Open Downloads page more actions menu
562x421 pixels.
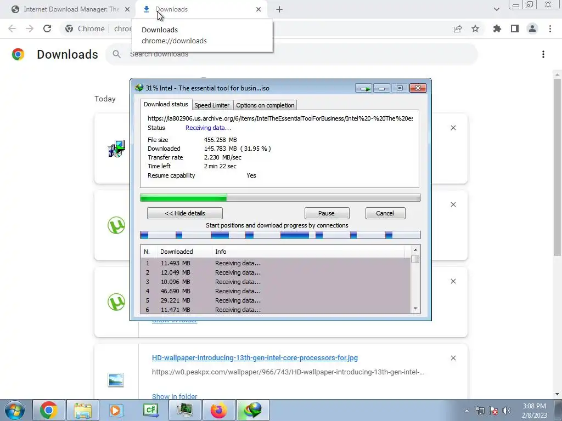point(543,54)
